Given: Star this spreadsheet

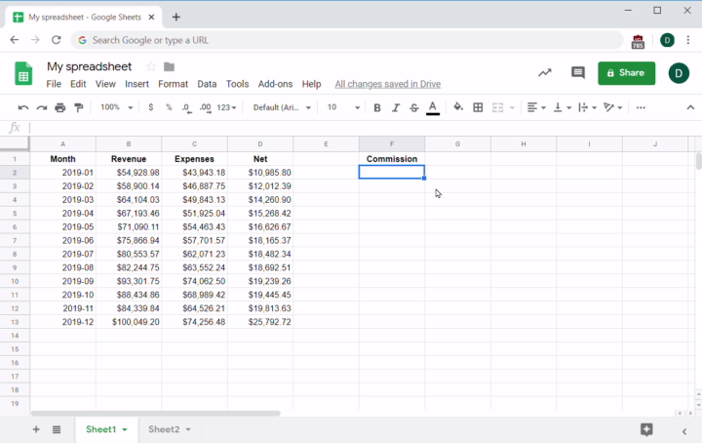Looking at the screenshot, I should [x=151, y=66].
